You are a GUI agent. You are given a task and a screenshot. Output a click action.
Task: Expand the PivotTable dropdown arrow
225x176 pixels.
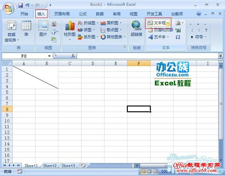18,40
